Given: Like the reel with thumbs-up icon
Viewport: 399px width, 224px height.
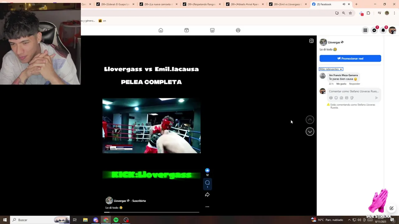Looking at the screenshot, I should click(207, 170).
